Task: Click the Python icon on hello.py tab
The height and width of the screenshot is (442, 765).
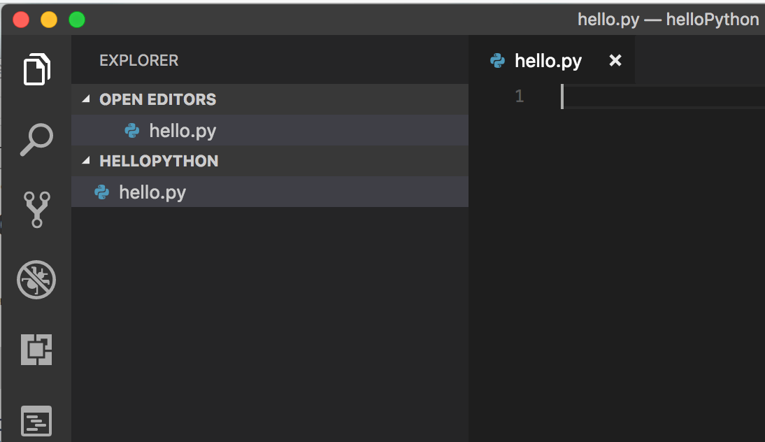Action: coord(498,60)
